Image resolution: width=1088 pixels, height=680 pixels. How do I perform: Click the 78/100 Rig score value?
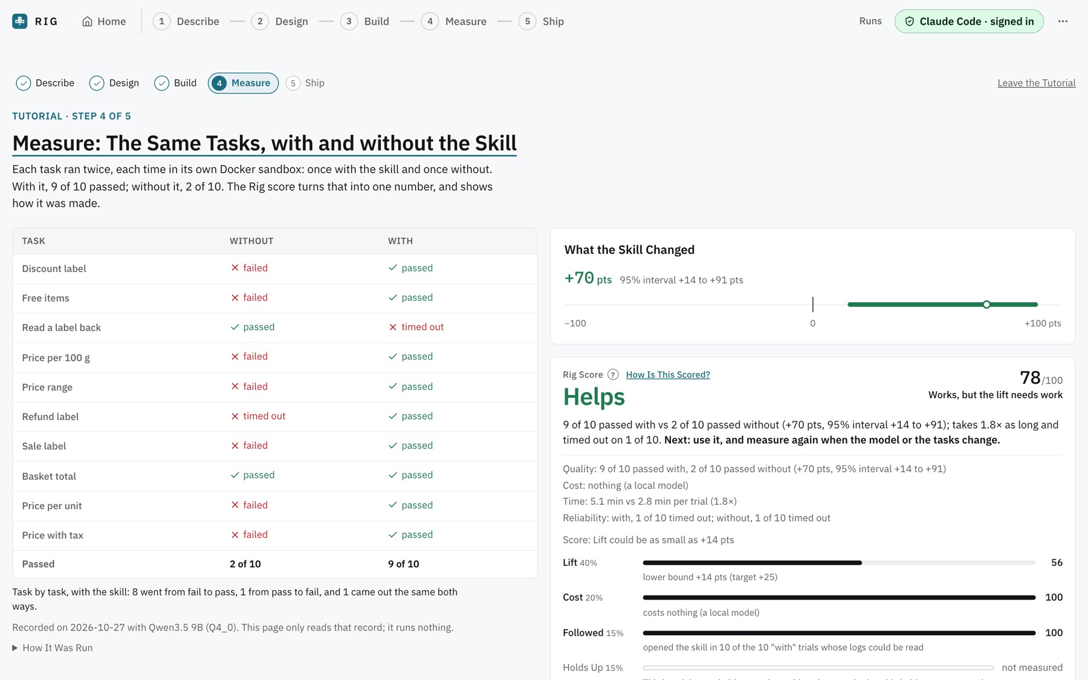[1041, 378]
